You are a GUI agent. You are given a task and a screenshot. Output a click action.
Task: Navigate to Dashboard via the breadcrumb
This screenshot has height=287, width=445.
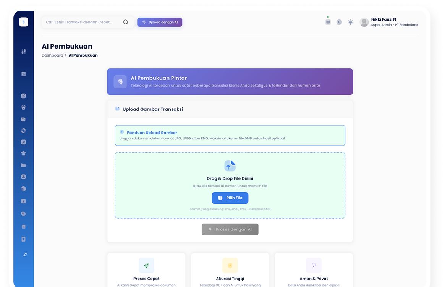[x=52, y=55]
